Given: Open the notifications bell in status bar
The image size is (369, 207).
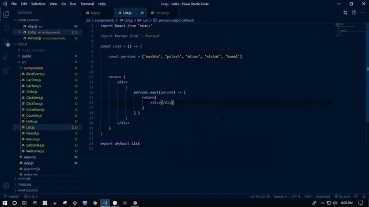Looking at the screenshot, I should [364, 196].
